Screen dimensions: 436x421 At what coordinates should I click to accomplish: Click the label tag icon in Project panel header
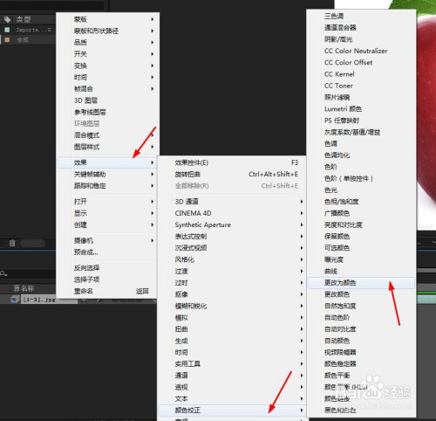[x=8, y=19]
